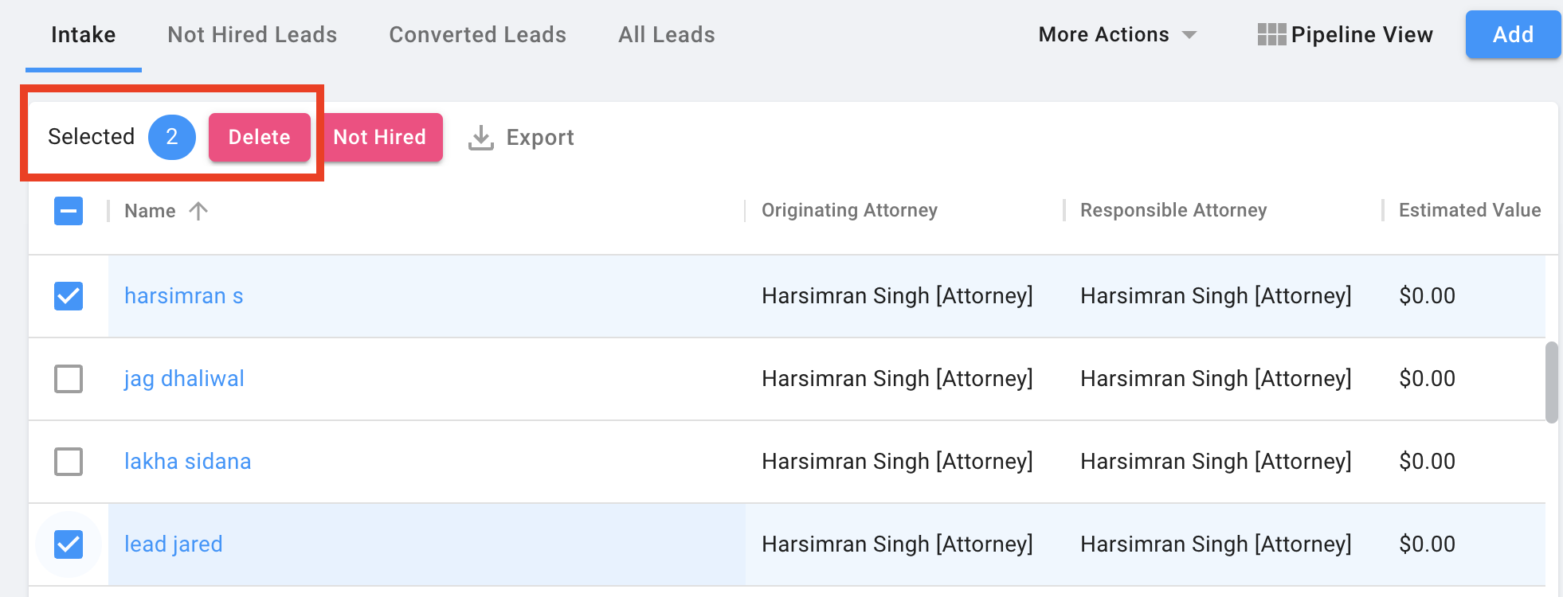Click the Pipeline View grid icon
1563x597 pixels.
1271,34
